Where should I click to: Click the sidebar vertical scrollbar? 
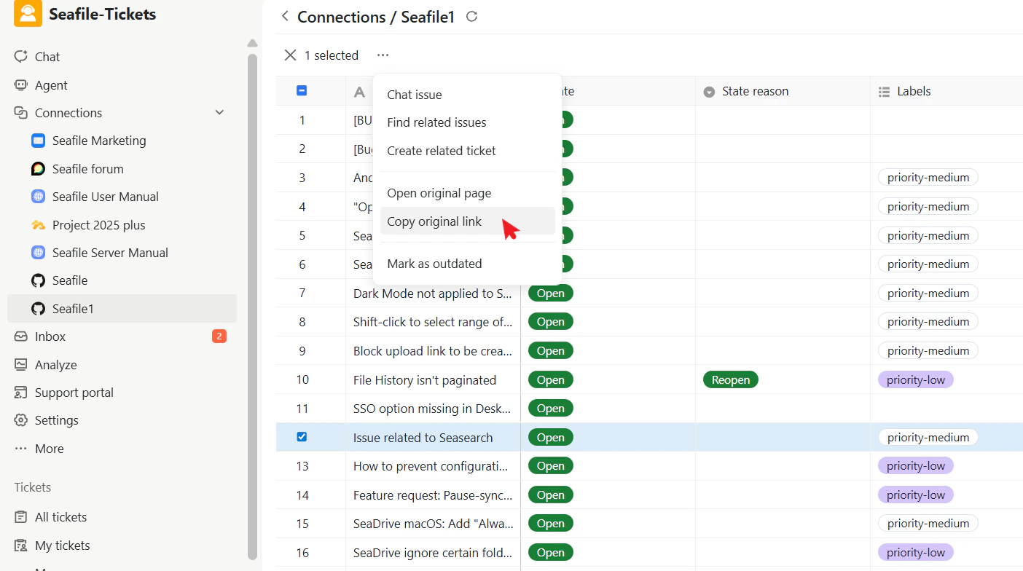click(252, 306)
